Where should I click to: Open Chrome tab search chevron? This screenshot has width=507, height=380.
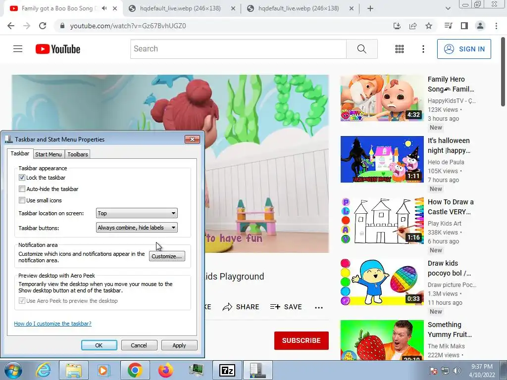(x=448, y=8)
